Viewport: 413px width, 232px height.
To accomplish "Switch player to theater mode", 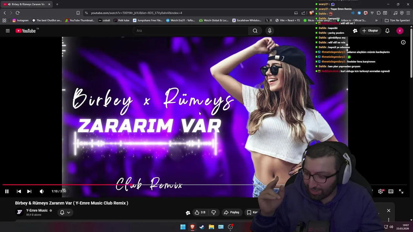I will [x=391, y=191].
